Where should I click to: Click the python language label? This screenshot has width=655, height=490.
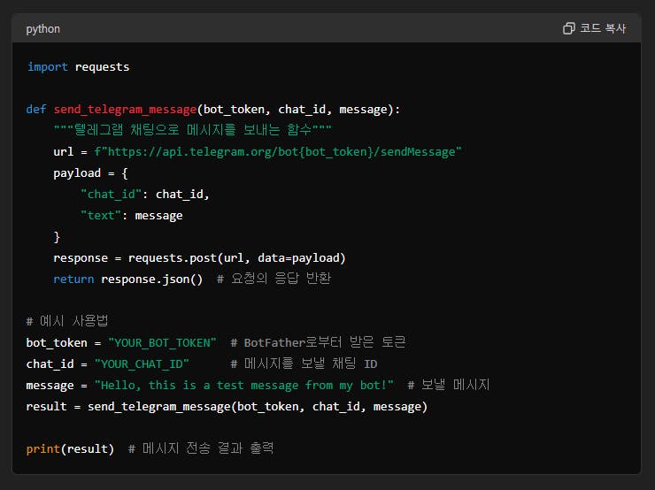coord(43,28)
